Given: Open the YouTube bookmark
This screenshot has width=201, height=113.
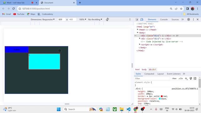Looking at the screenshot, I should click(x=19, y=14).
